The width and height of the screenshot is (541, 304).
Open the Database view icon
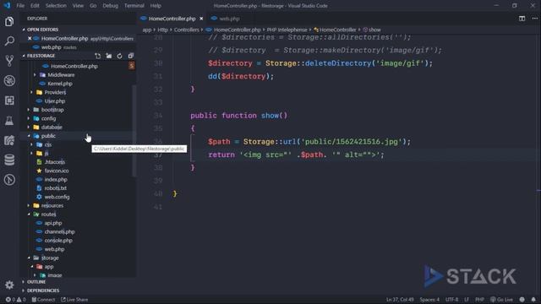point(9,160)
